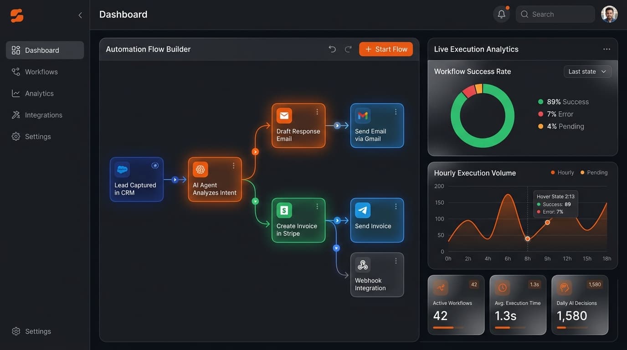
Task: Toggle the Hourly series in chart legend
Action: click(562, 173)
